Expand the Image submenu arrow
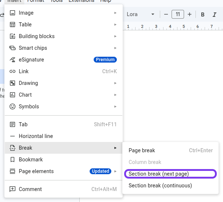Image resolution: width=223 pixels, height=202 pixels. pyautogui.click(x=115, y=13)
